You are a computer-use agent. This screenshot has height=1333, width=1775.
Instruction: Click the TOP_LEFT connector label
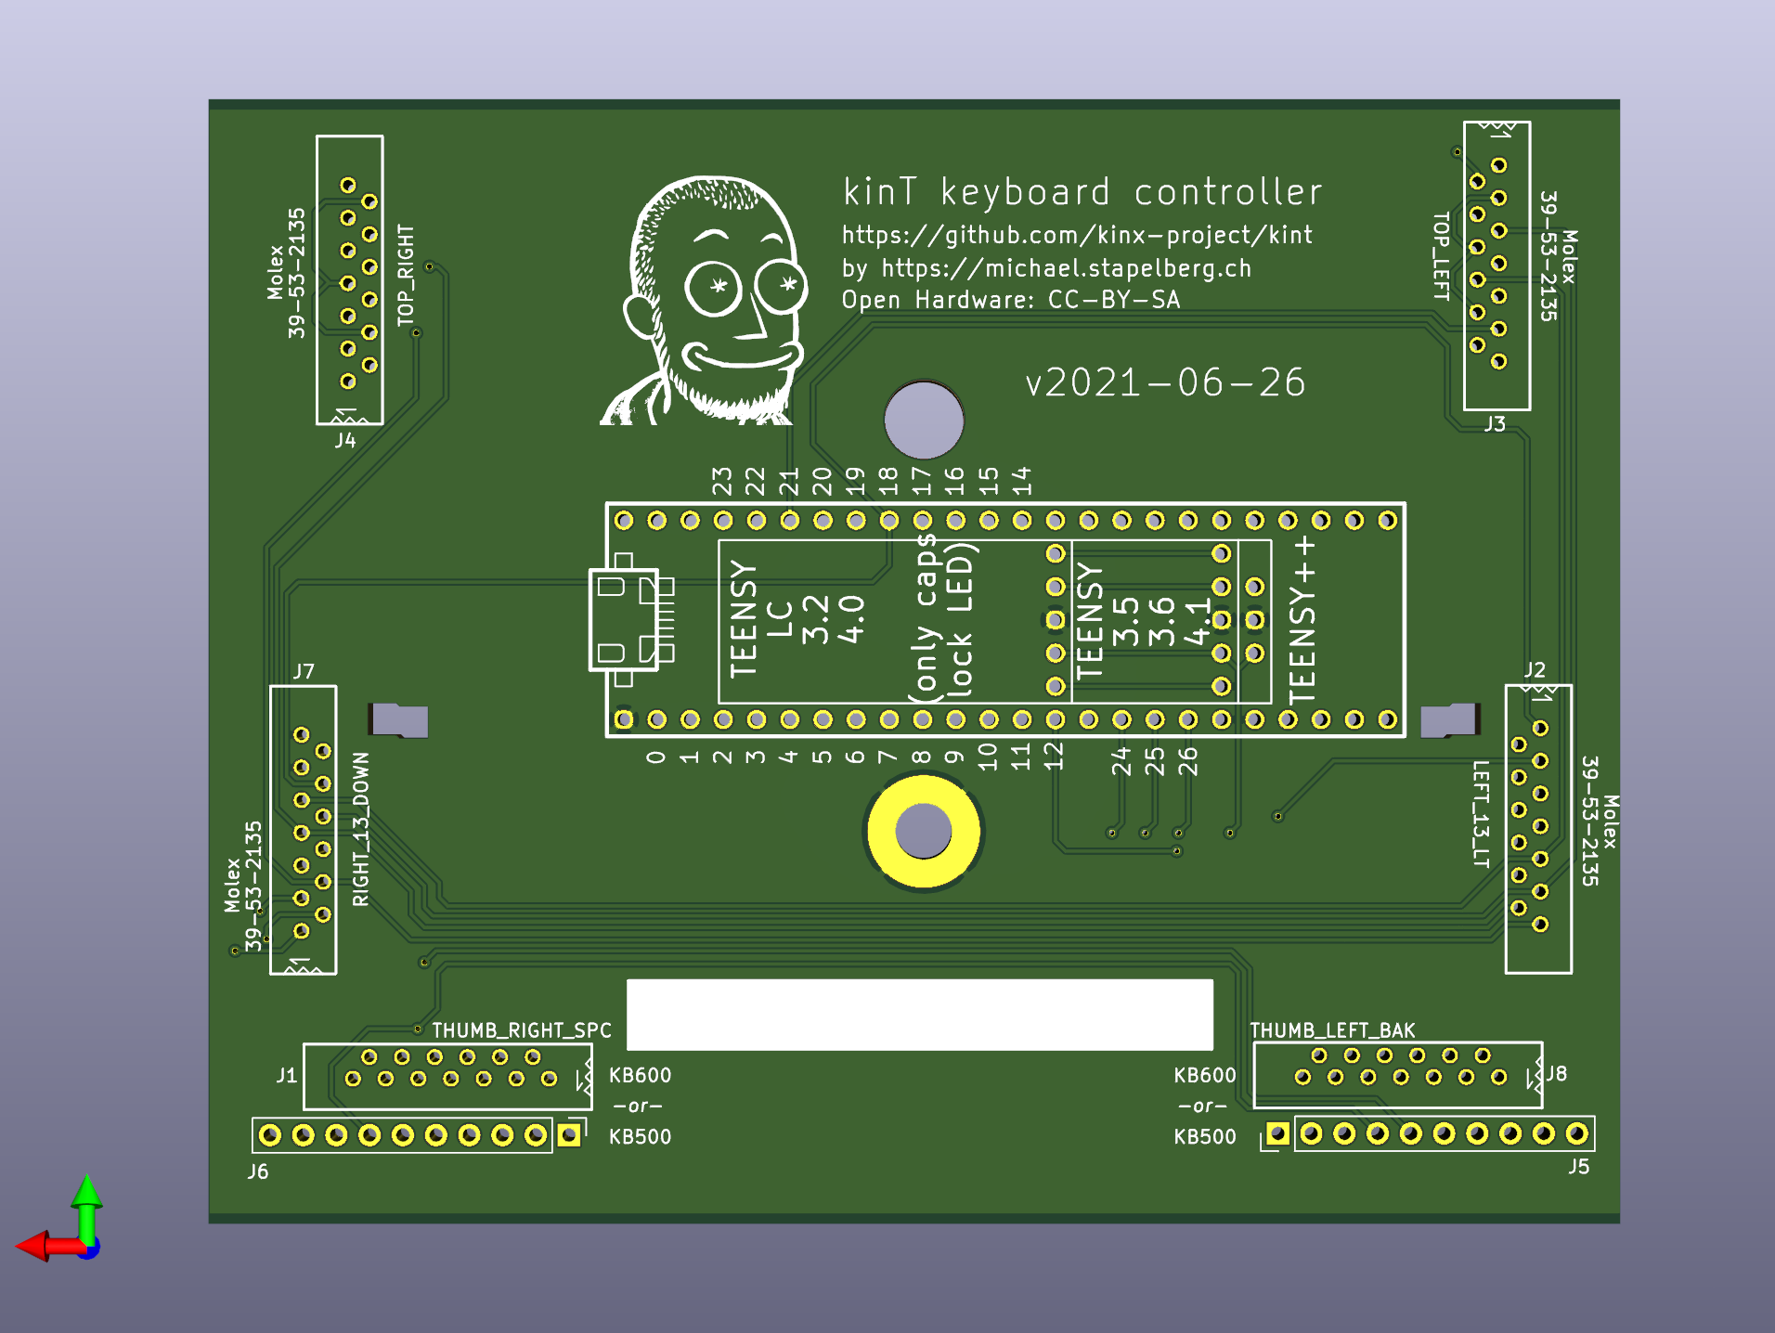pos(1441,256)
